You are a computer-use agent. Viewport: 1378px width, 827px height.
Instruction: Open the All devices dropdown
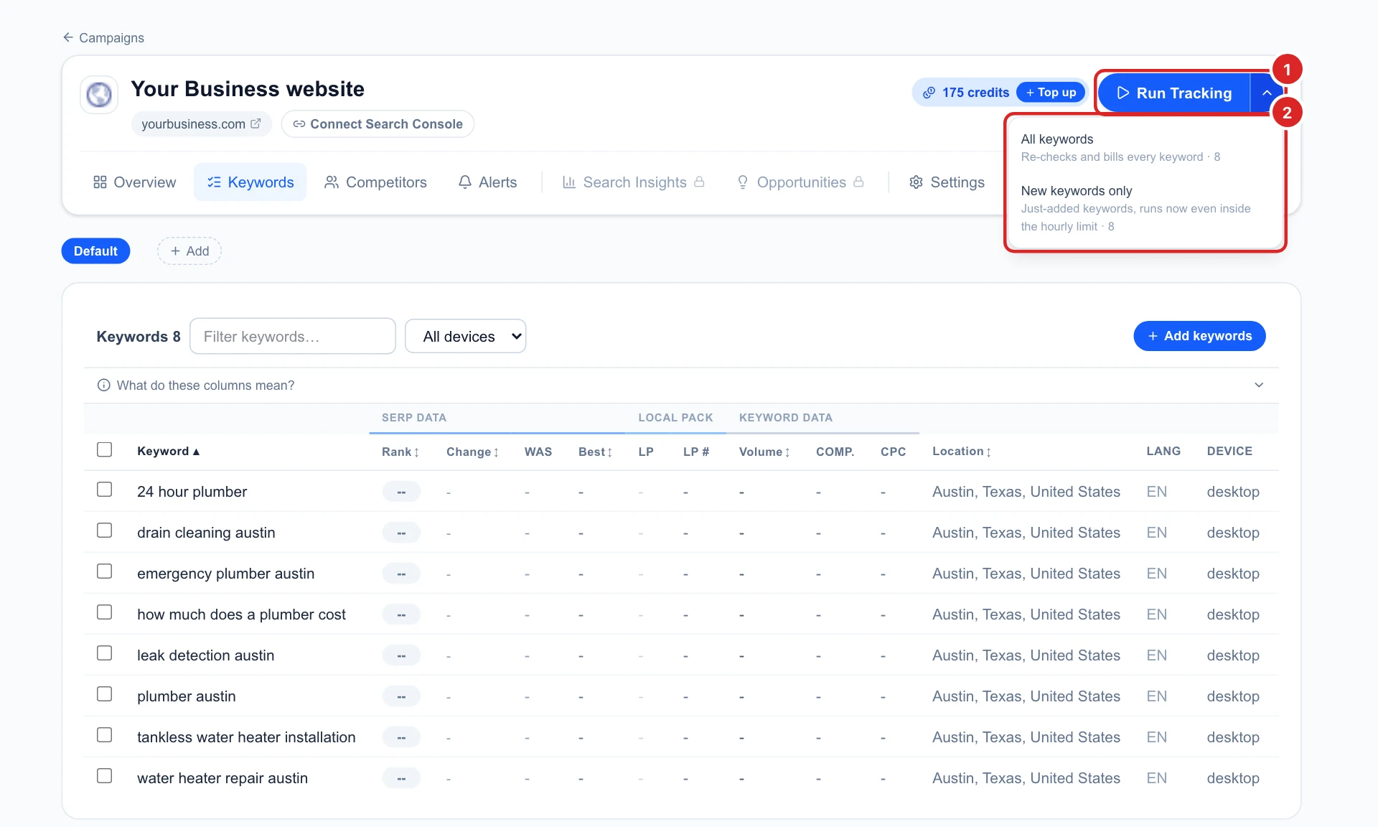(x=466, y=336)
